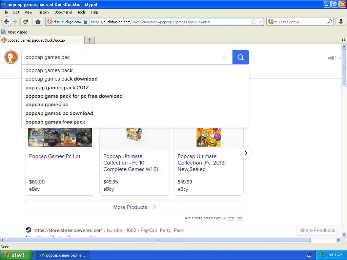Image resolution: width=347 pixels, height=260 pixels.
Task: Choose suggestion 'popcap games pc download'
Action: [x=135, y=113]
